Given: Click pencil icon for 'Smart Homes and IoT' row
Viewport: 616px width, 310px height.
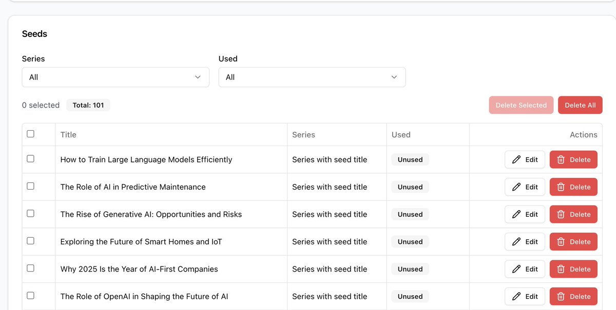Looking at the screenshot, I should tap(516, 242).
